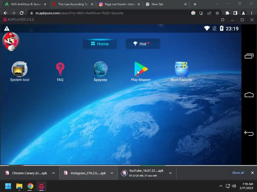The image size is (257, 192).
Task: Expand YouTube apk download options
Action: point(170,173)
